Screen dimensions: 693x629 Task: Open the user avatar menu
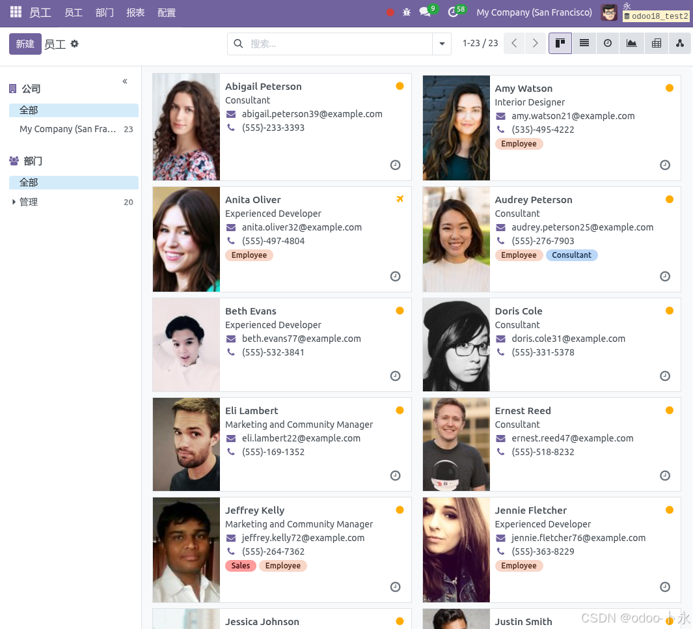point(609,12)
